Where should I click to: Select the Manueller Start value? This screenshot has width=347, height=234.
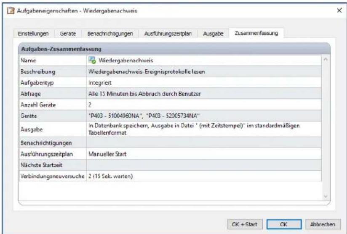[107, 154]
